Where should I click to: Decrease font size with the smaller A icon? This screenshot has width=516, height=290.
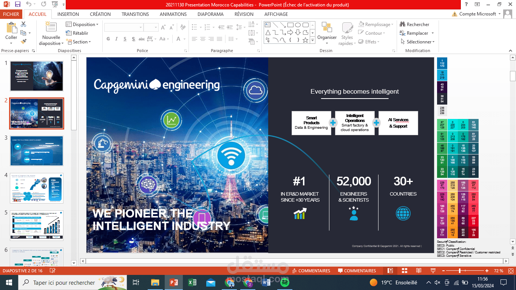click(172, 27)
